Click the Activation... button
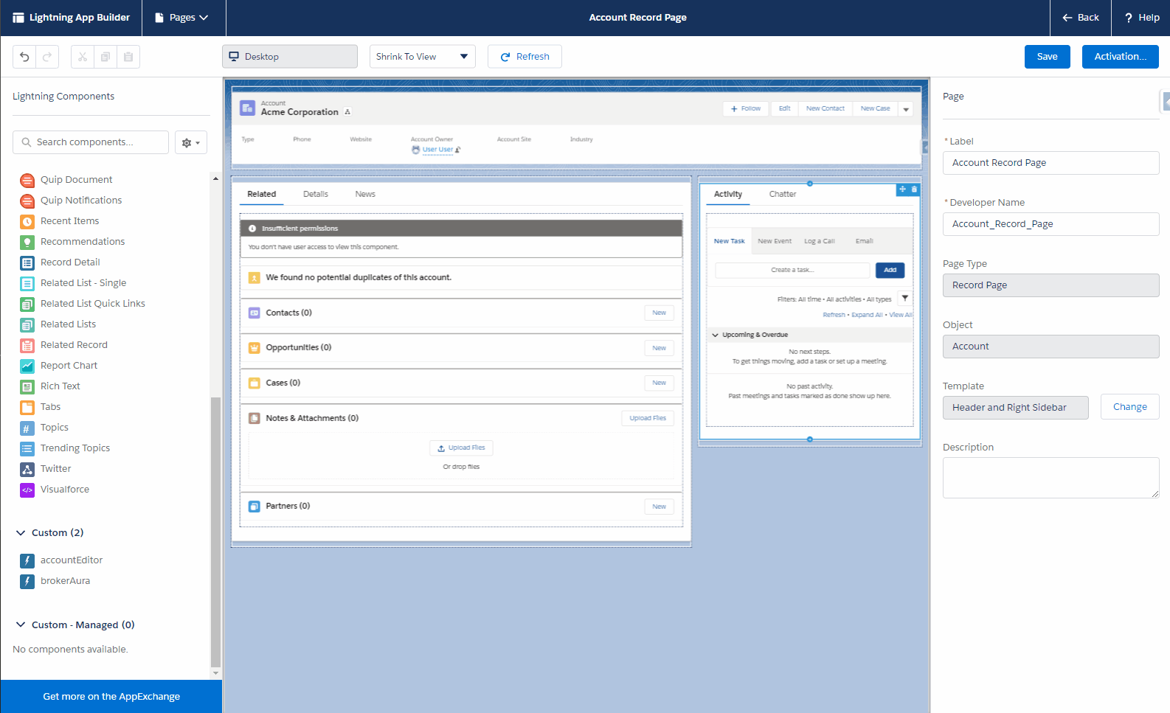This screenshot has height=713, width=1170. tap(1121, 57)
